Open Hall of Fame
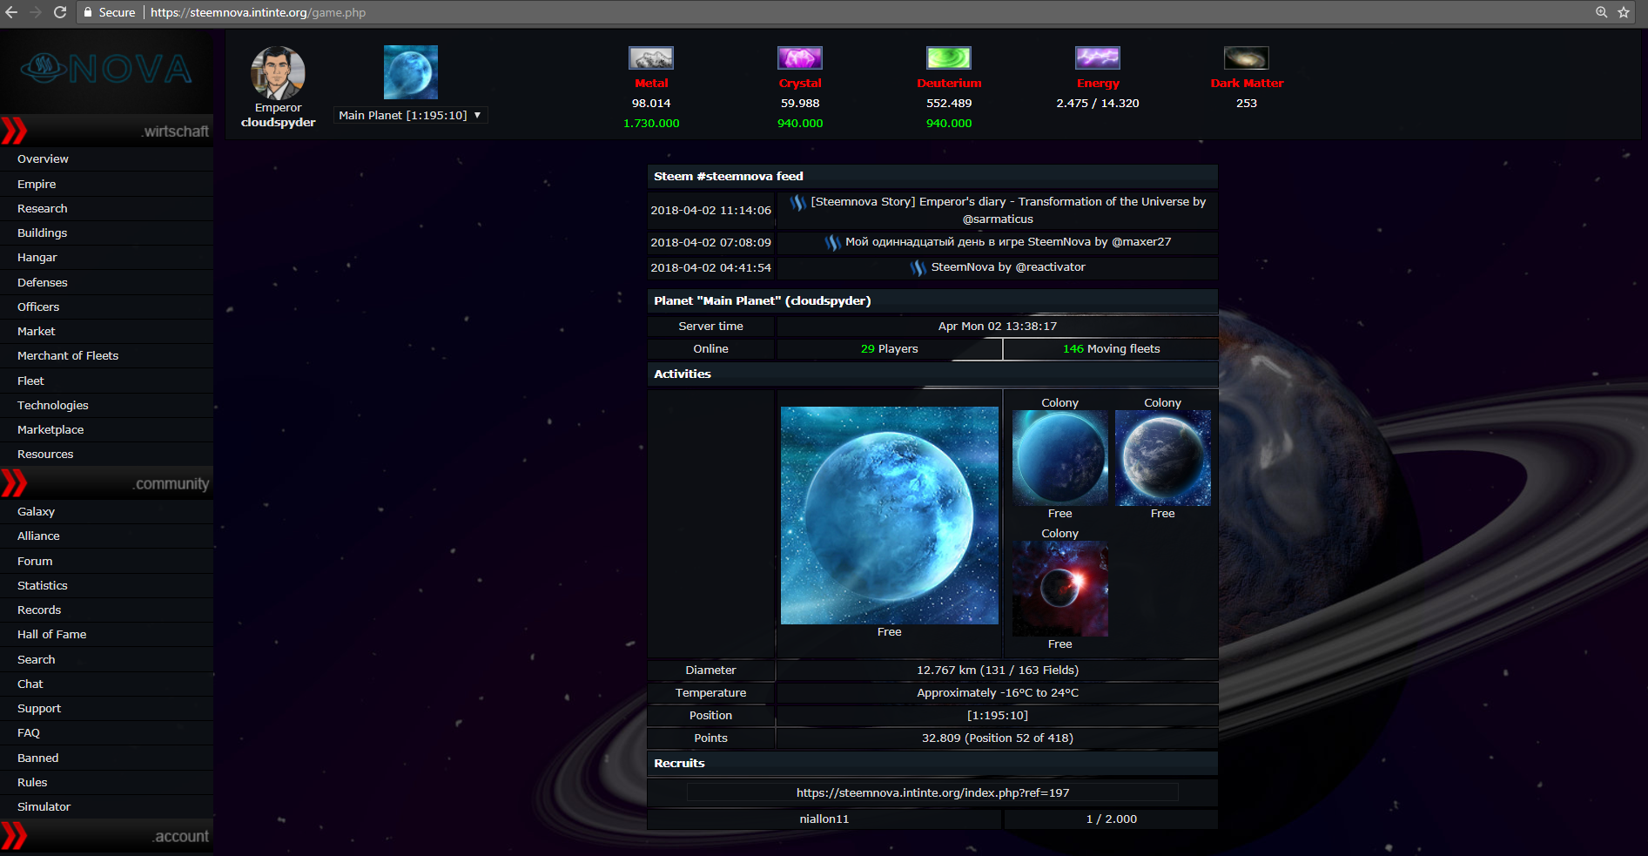The width and height of the screenshot is (1648, 856). point(51,634)
